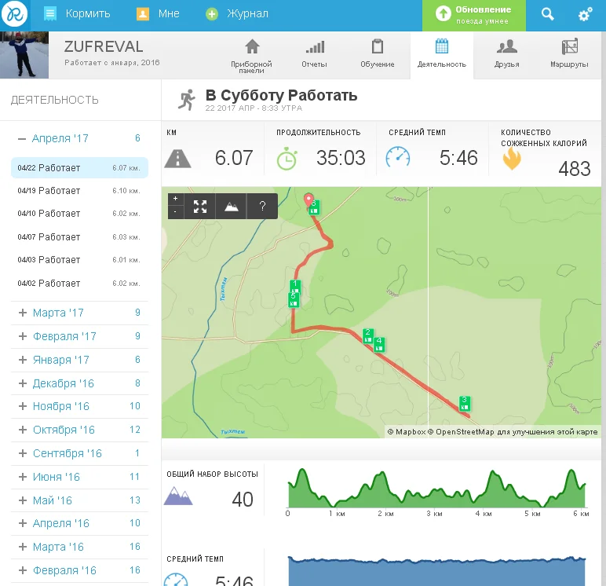Expand the Июня '16 month group
This screenshot has height=586, width=606.
(79, 477)
